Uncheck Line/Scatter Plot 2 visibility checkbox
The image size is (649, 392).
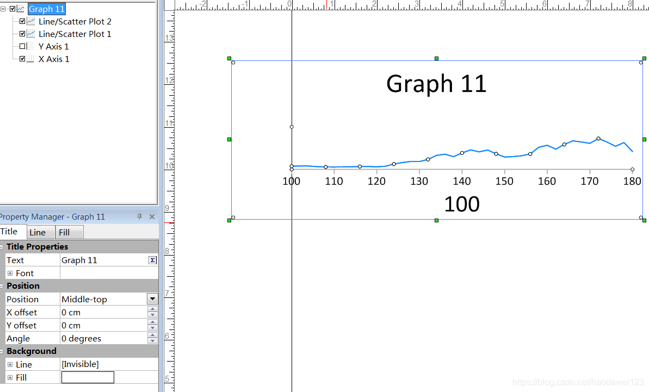pyautogui.click(x=22, y=21)
